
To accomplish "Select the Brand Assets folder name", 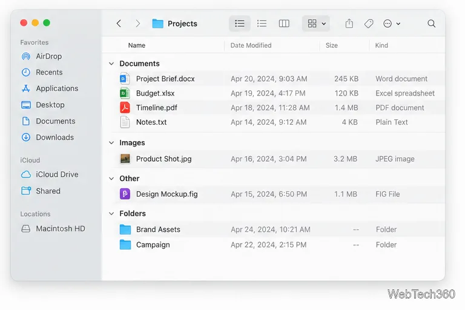I will (158, 229).
